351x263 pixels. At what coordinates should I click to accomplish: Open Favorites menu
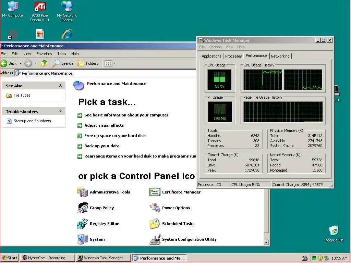[44, 54]
